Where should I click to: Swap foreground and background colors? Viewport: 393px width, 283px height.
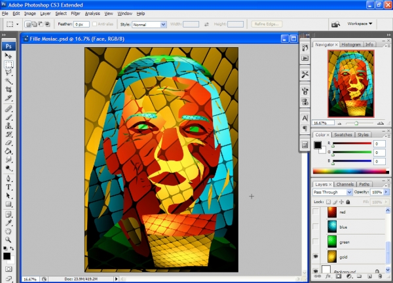pos(12,248)
